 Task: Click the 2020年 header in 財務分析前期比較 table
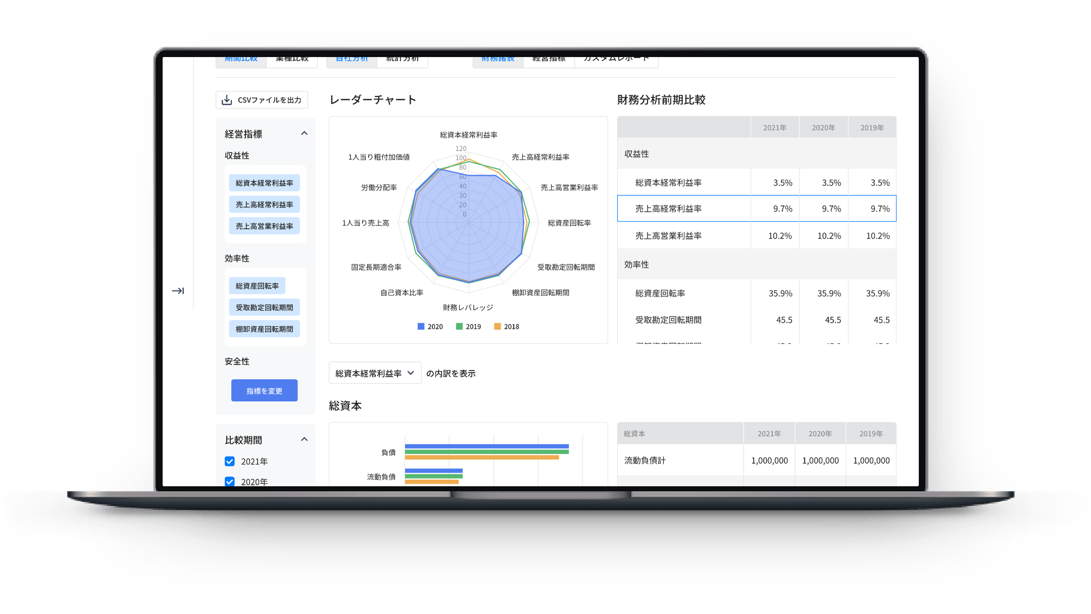click(x=823, y=128)
